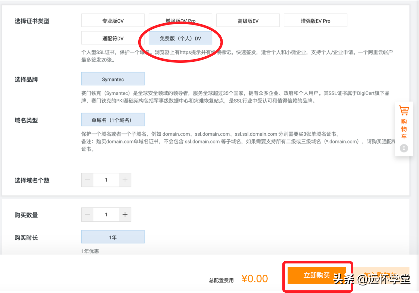Click the cart item count badge

point(404,148)
